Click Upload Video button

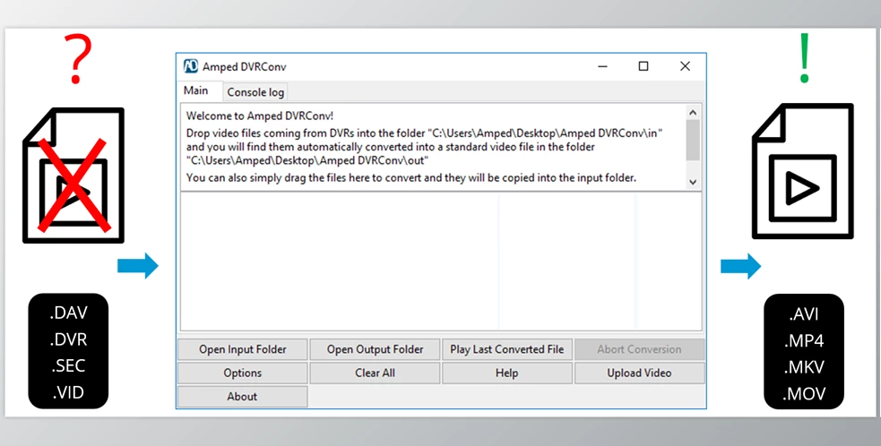tap(639, 373)
